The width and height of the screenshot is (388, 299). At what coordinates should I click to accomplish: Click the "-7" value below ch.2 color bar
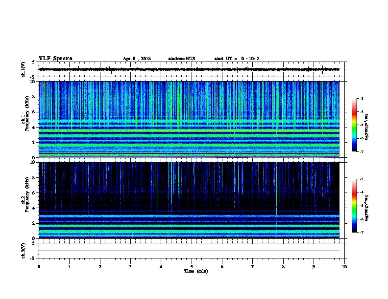coord(362,232)
